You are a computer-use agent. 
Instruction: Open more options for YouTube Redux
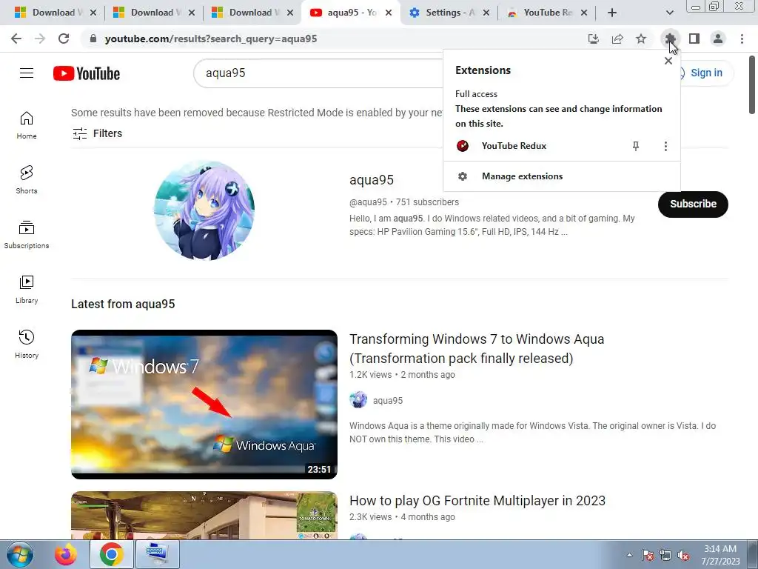[665, 146]
